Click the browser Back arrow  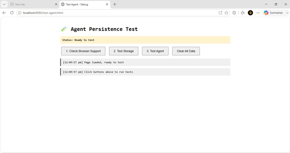[4, 13]
